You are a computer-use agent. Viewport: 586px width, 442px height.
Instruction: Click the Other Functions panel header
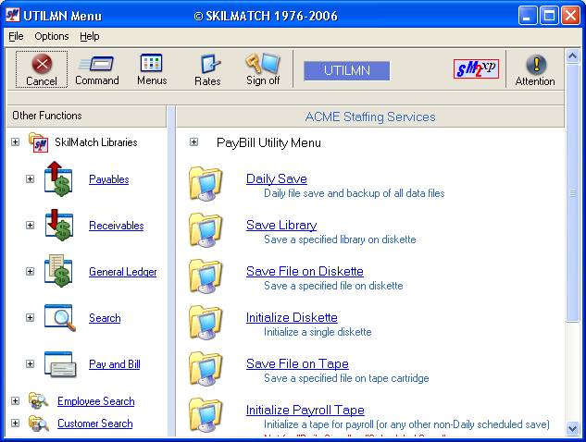click(x=87, y=116)
